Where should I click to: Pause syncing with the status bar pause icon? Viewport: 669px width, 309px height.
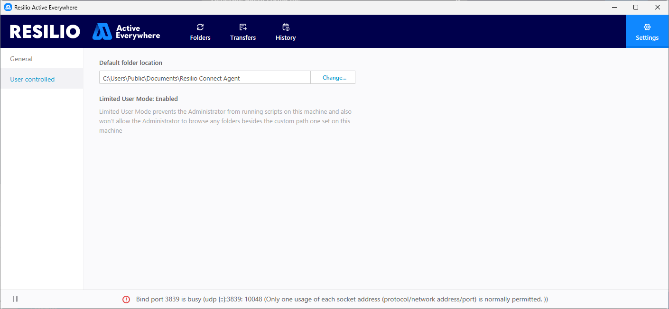tap(15, 299)
